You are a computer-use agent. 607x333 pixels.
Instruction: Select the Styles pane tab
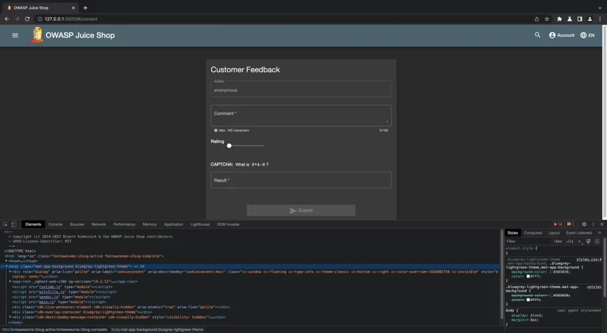[x=513, y=233]
